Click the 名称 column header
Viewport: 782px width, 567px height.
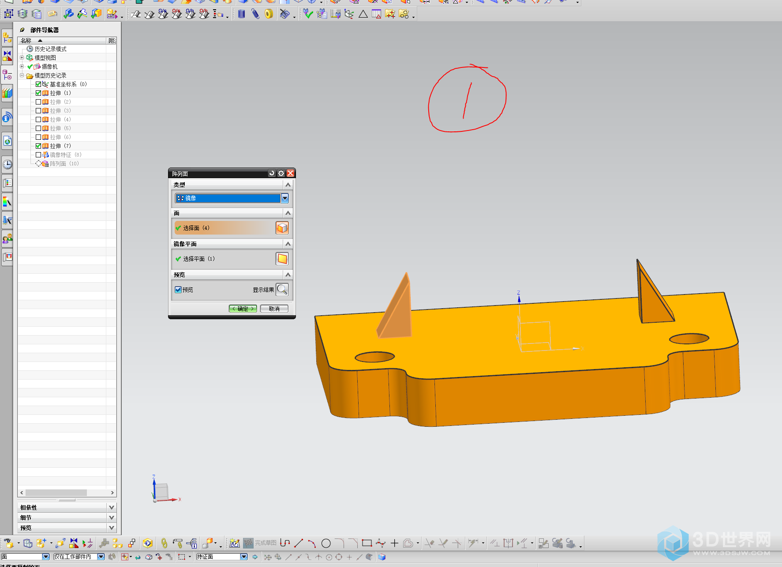pyautogui.click(x=63, y=41)
